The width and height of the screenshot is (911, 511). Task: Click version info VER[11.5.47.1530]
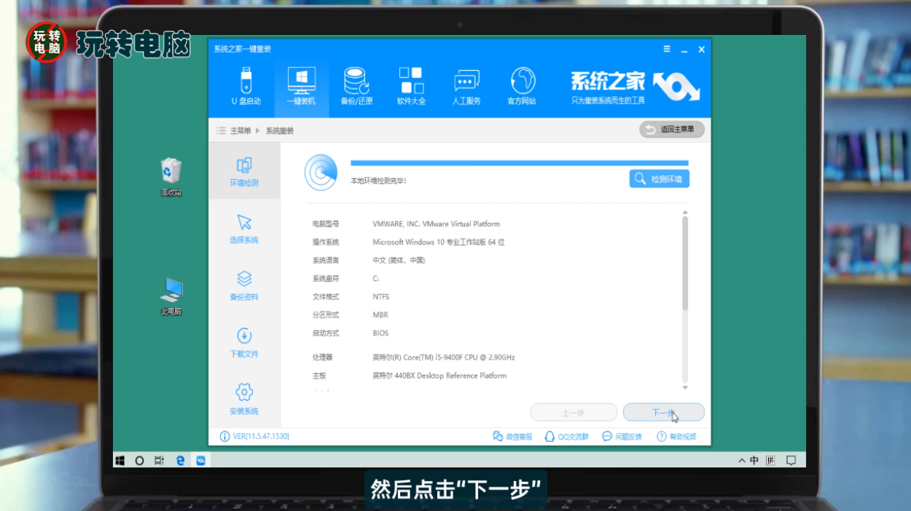pyautogui.click(x=254, y=436)
